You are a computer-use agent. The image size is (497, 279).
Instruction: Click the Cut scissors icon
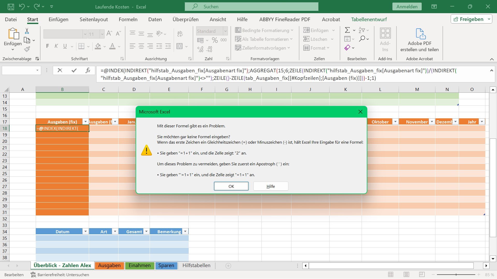pos(27,31)
